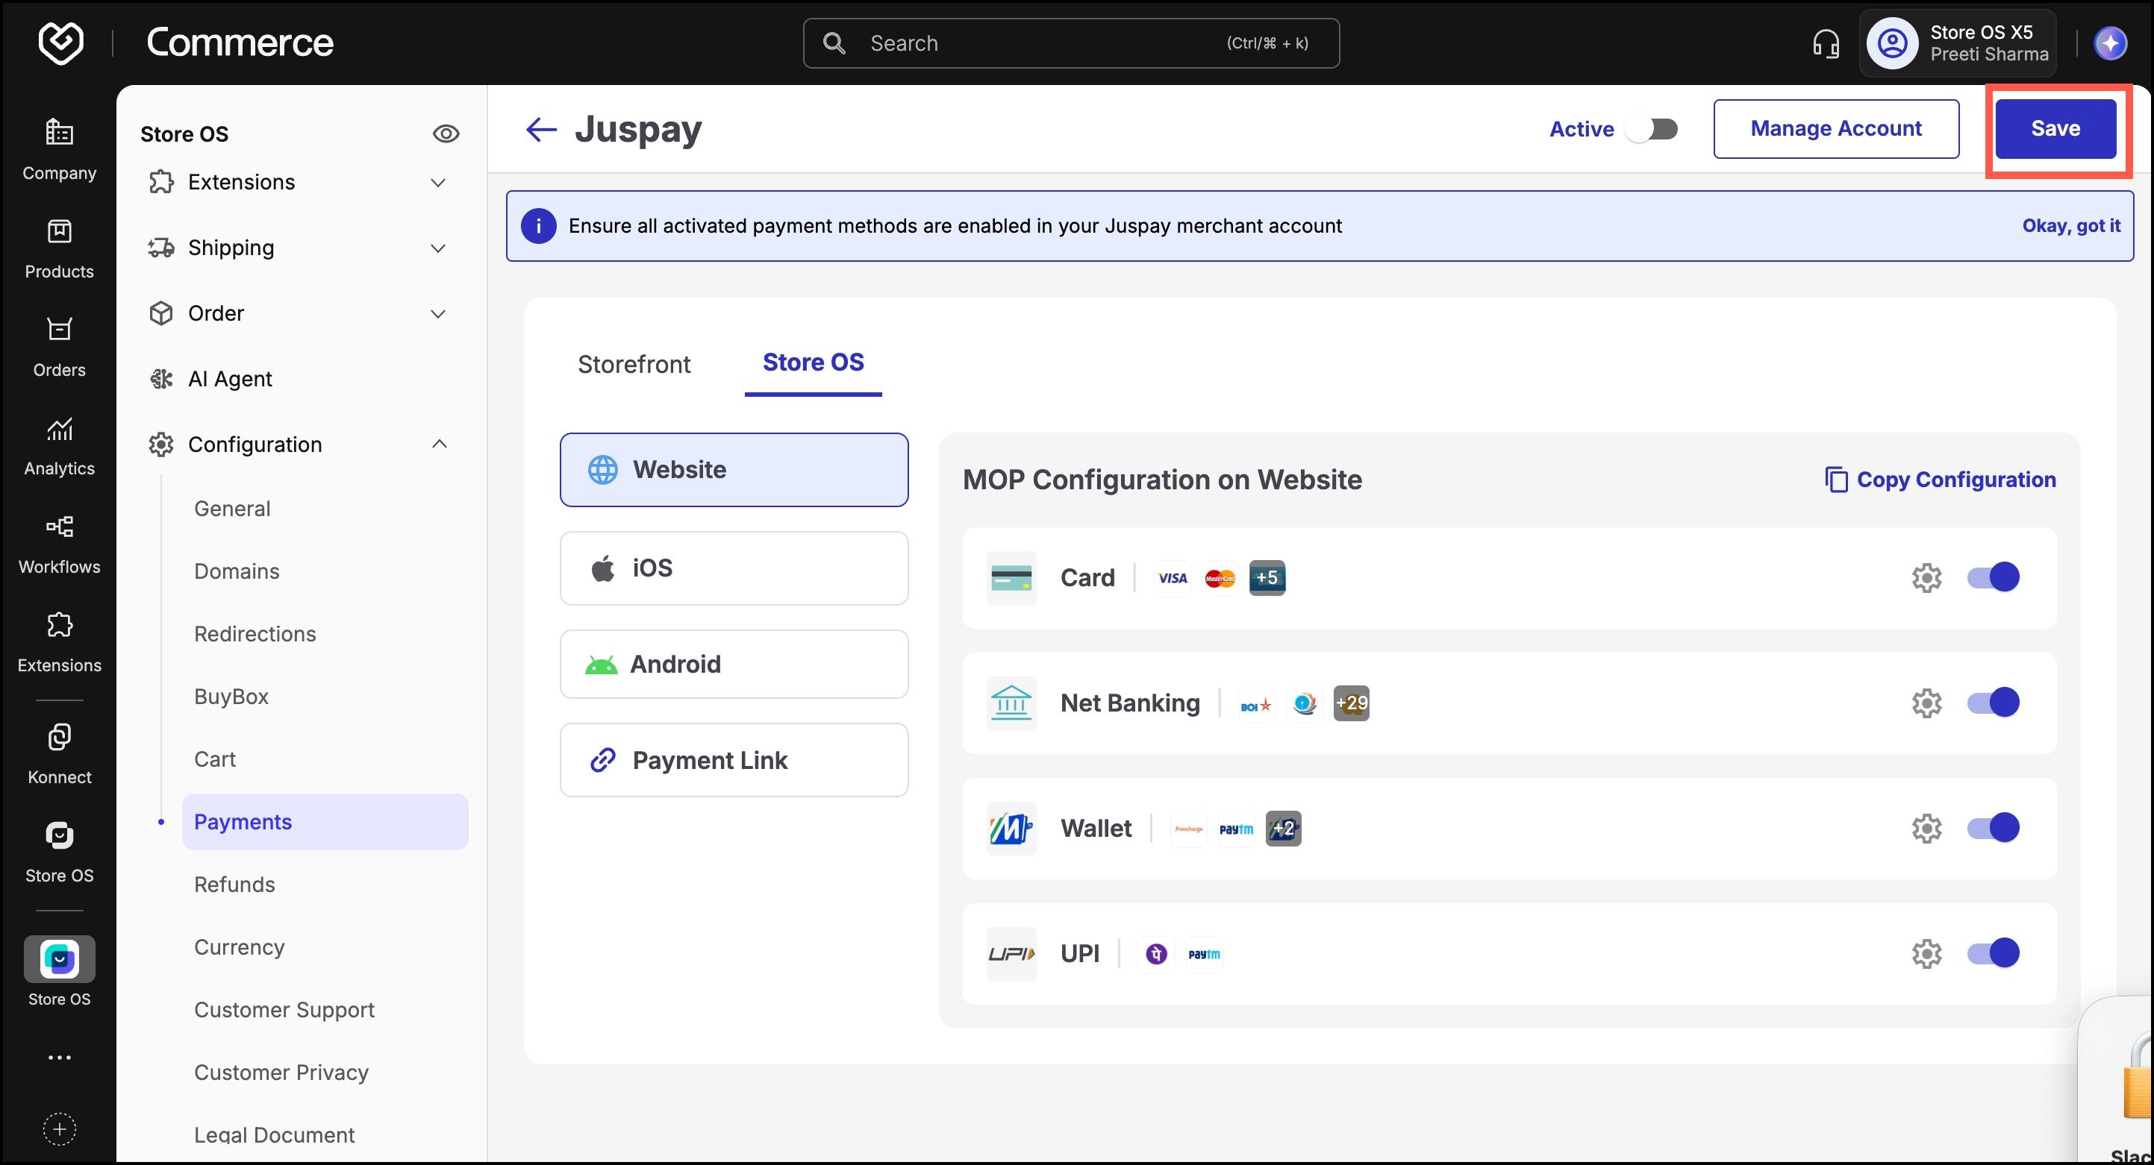Disable the Net Banking toggle
The image size is (2154, 1165).
tap(1994, 702)
